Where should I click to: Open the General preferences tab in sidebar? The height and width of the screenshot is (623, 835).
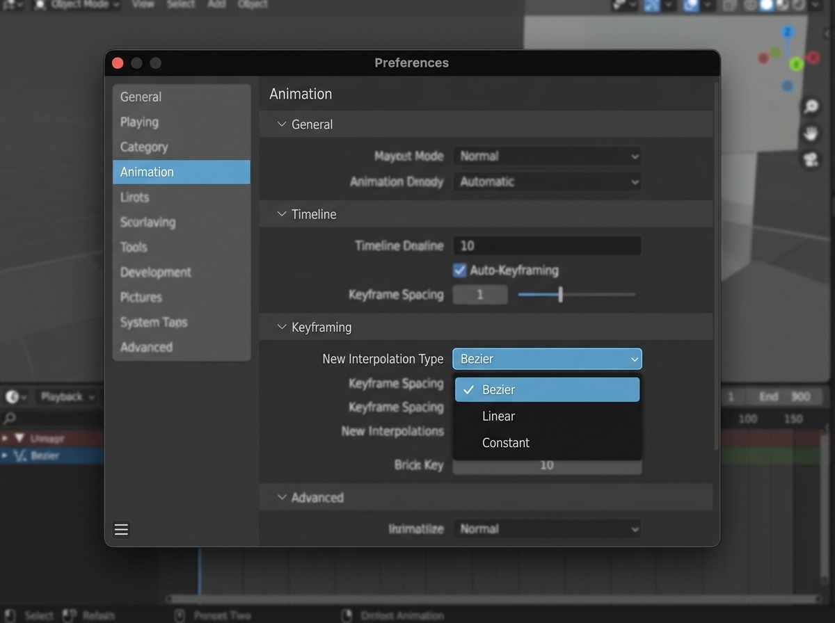(x=181, y=97)
